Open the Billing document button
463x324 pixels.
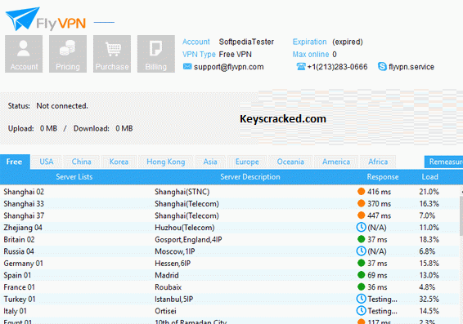coord(156,54)
